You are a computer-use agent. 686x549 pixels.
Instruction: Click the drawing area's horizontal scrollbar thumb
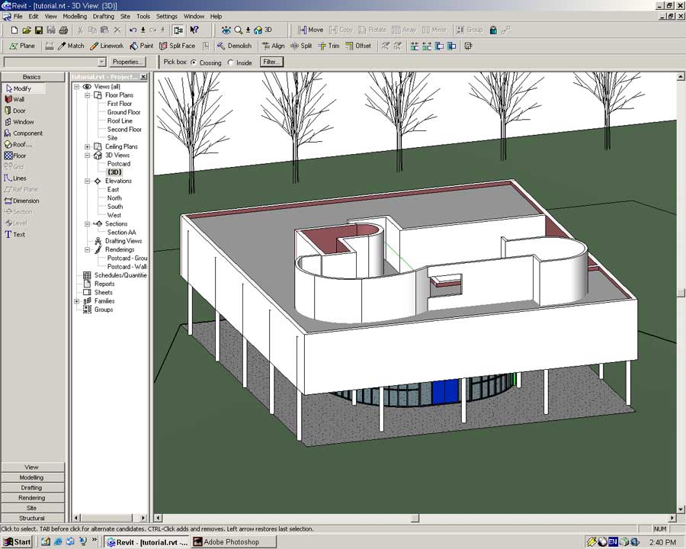(415, 518)
